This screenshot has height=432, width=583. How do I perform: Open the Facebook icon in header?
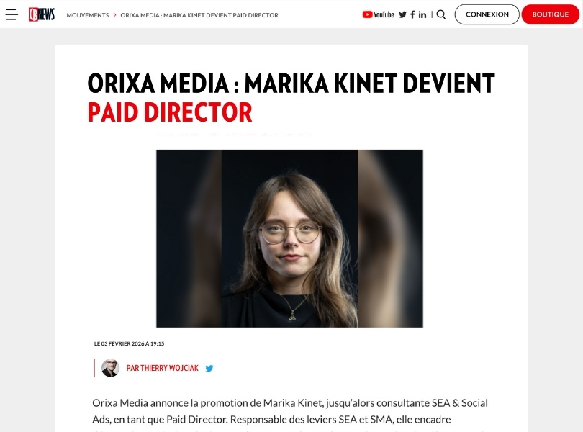pos(412,14)
